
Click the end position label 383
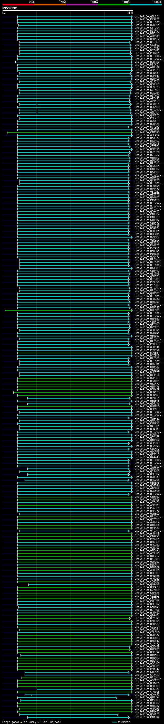click(x=129, y=13)
